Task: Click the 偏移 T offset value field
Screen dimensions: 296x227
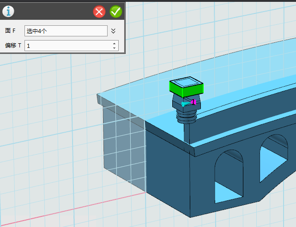Action: click(x=67, y=46)
